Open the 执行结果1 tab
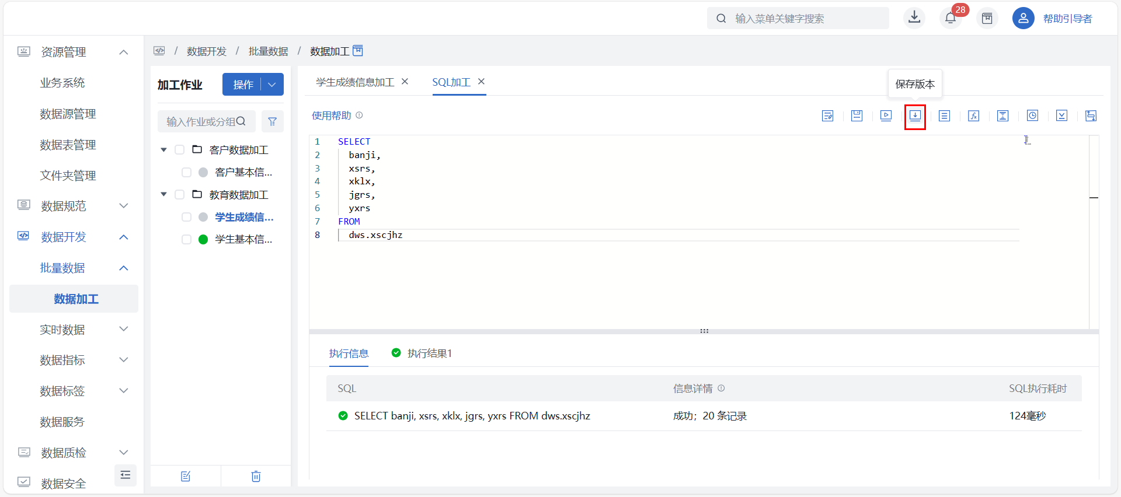The image size is (1121, 497). tap(429, 353)
